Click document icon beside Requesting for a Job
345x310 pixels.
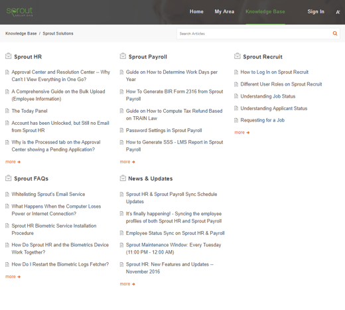point(236,120)
